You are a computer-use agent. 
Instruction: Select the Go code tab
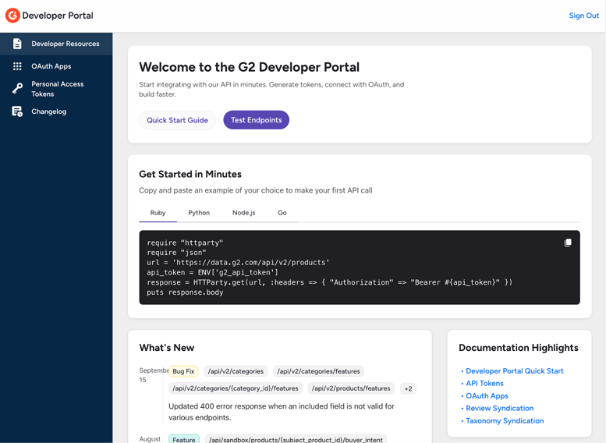(282, 213)
